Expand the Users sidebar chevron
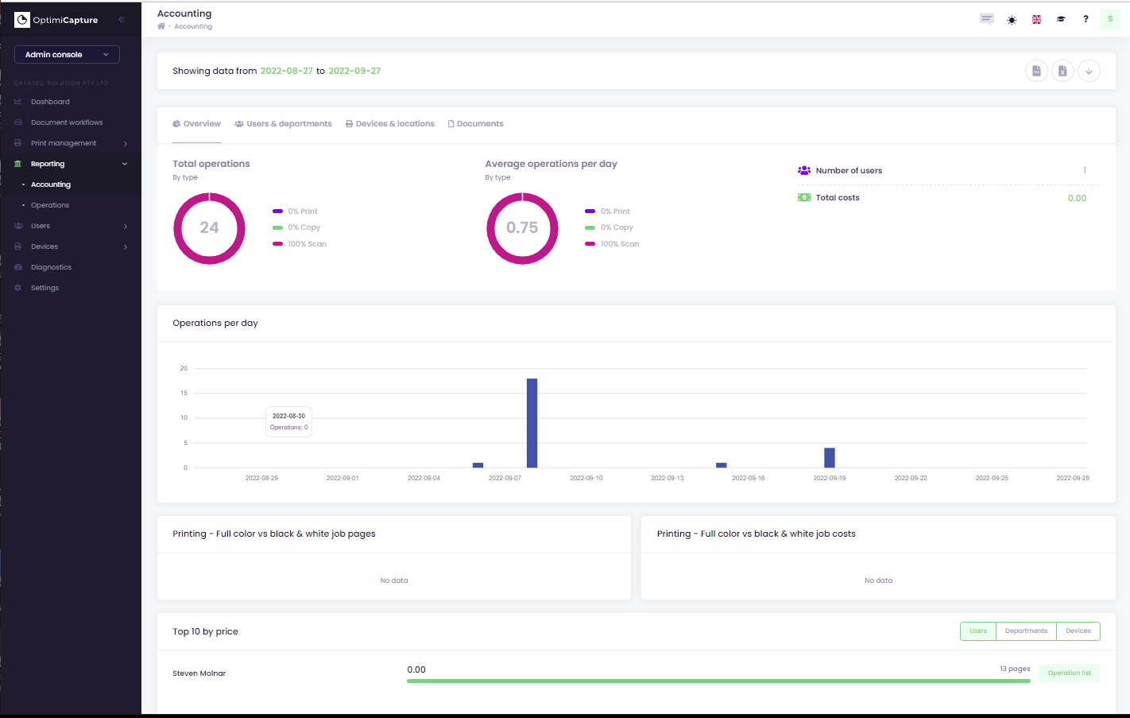1130x718 pixels. pyautogui.click(x=125, y=226)
